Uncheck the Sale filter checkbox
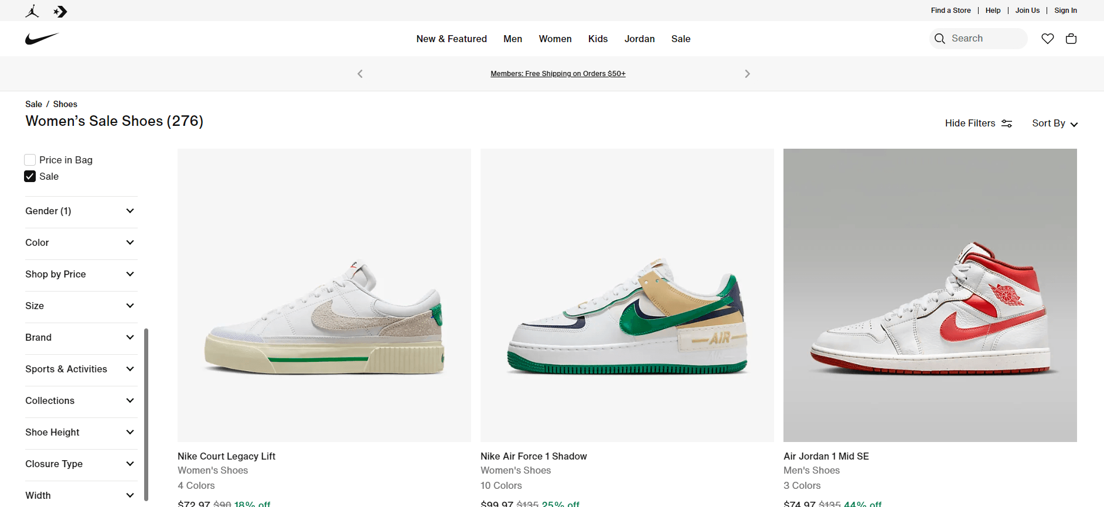Viewport: 1104px width, 507px height. (30, 176)
